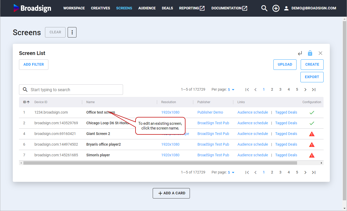
Task: Click Add Filter button
Action: tap(34, 65)
